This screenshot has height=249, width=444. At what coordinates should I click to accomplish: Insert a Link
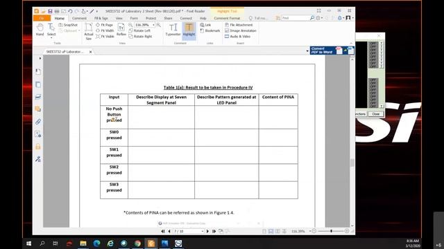[x=205, y=25]
